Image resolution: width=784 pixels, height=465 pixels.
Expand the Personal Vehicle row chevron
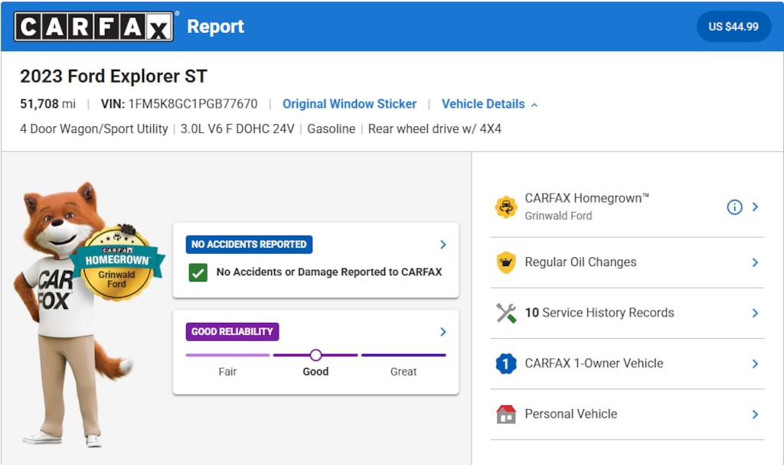755,414
